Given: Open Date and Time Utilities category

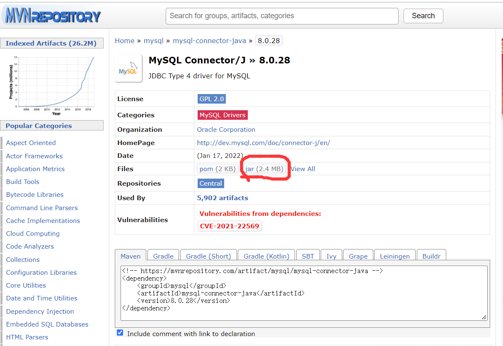Looking at the screenshot, I should pos(42,298).
